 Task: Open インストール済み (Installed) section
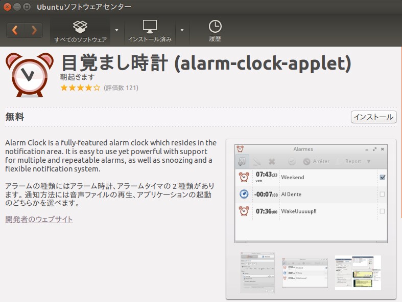click(150, 31)
